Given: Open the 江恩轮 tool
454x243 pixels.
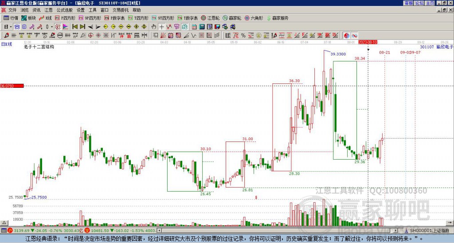Looking at the screenshot, I should 211,18.
